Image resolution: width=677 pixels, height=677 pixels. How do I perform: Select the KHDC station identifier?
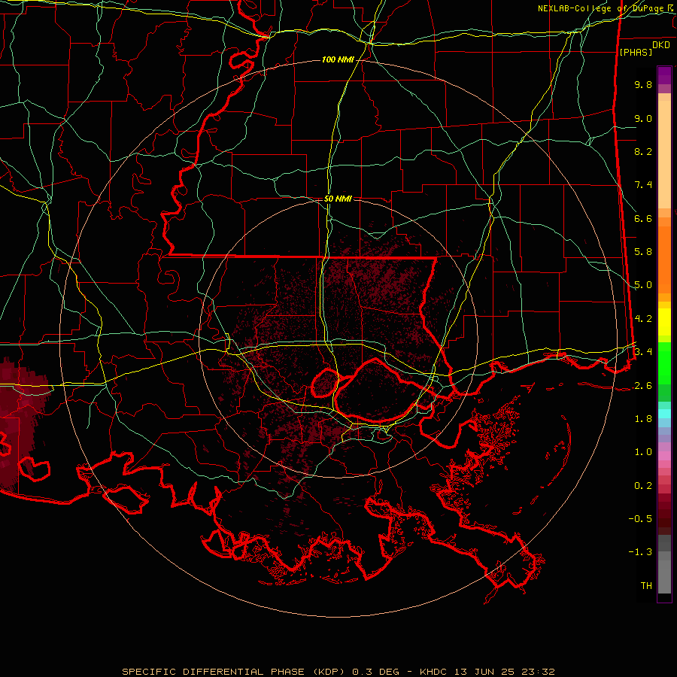(434, 672)
